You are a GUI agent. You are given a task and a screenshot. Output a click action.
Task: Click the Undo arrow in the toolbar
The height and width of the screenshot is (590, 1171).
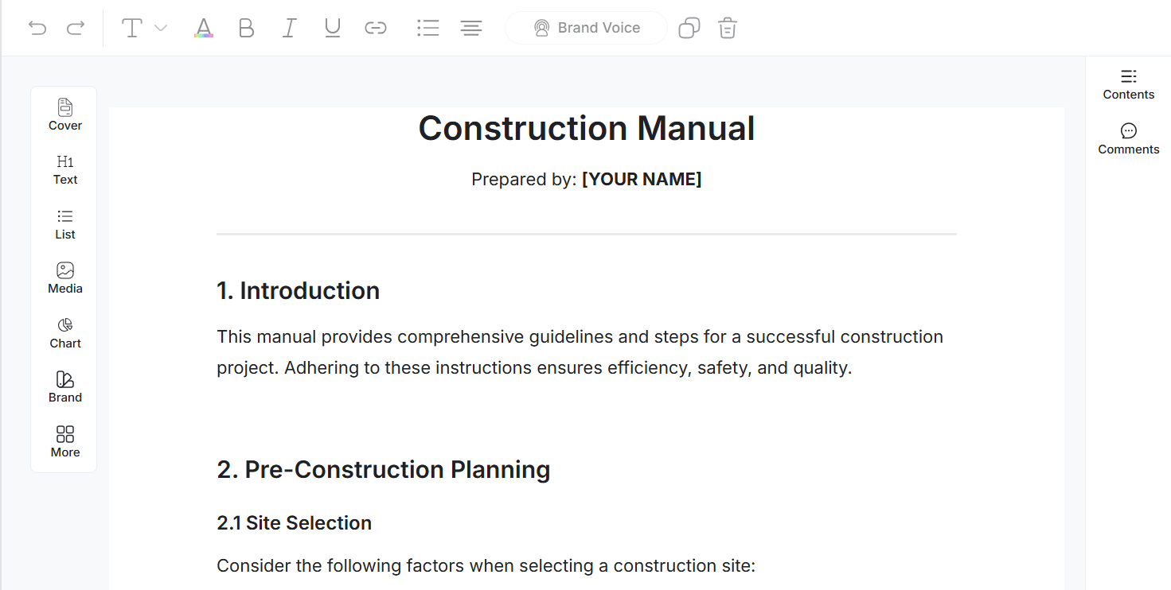pyautogui.click(x=37, y=27)
